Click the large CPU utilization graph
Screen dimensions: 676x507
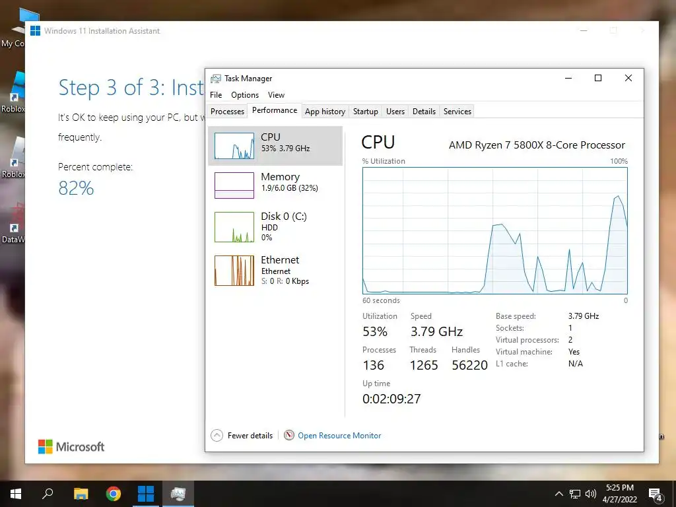pyautogui.click(x=495, y=230)
